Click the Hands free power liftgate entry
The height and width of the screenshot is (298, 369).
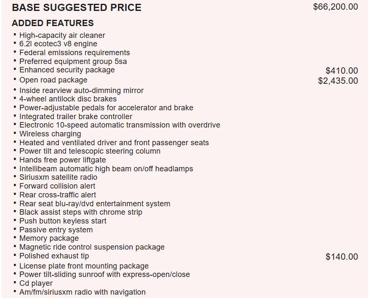pos(62,160)
